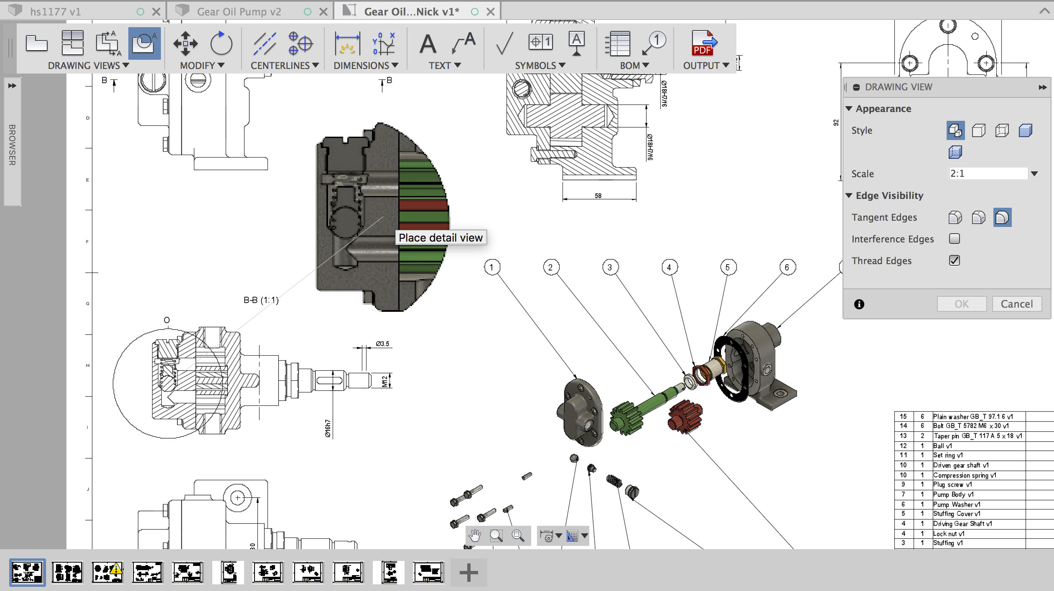Screen dimensions: 1054x591
Task: Choose the Move tool in Modify
Action: click(185, 43)
